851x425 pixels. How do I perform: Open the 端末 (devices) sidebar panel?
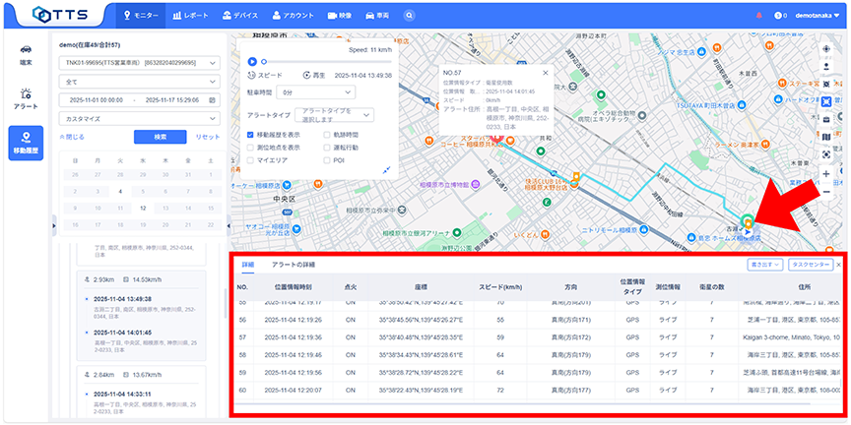coord(27,53)
